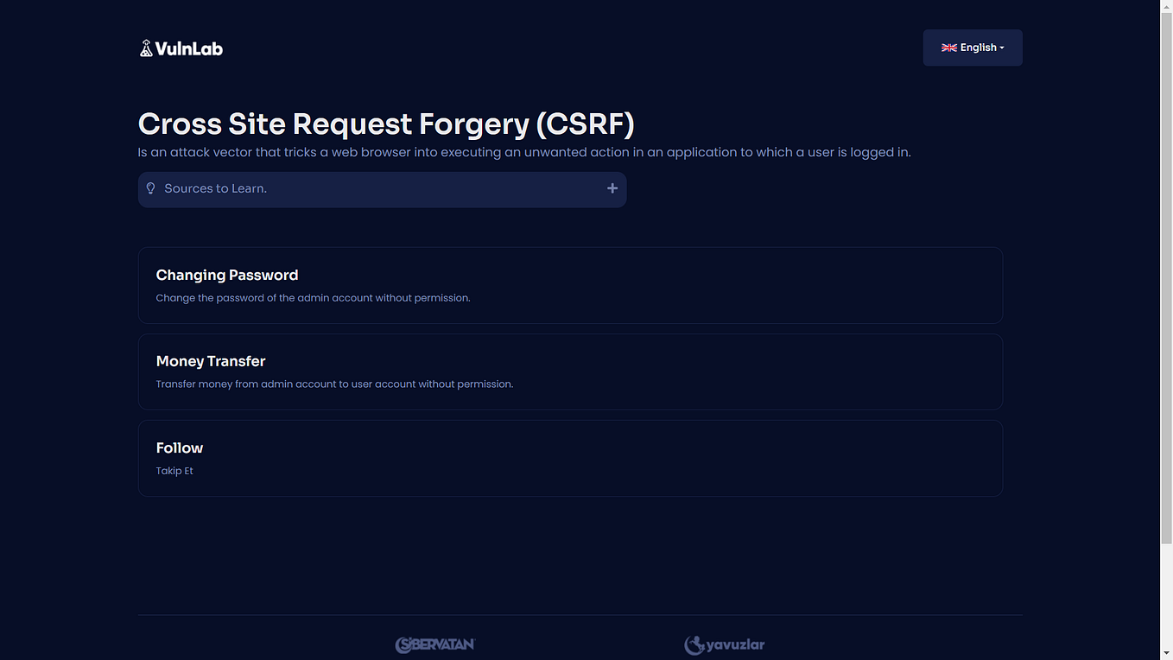Click the CSRF page heading

(386, 124)
